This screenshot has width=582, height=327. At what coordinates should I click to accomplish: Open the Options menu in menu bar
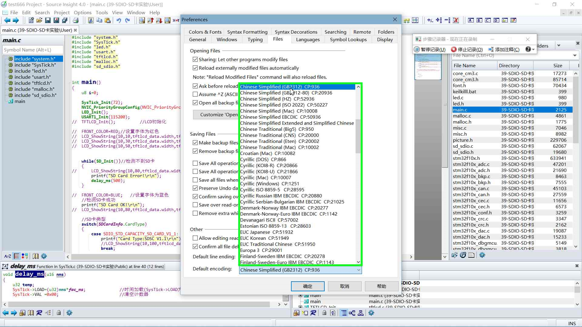tap(82, 12)
